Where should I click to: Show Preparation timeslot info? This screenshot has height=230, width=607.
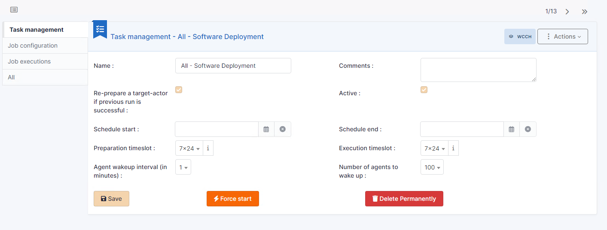point(208,148)
